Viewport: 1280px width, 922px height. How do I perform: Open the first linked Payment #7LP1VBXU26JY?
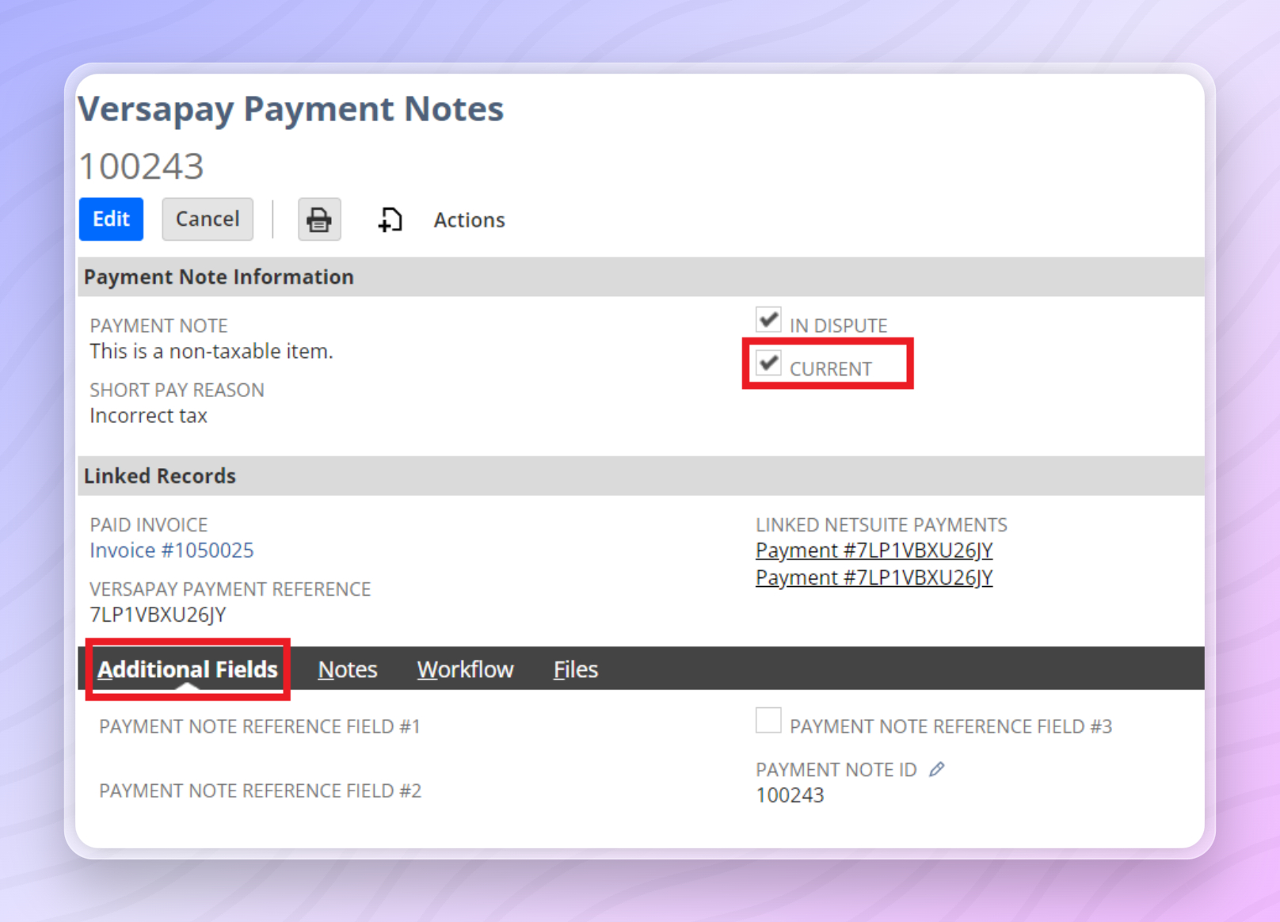coord(874,551)
